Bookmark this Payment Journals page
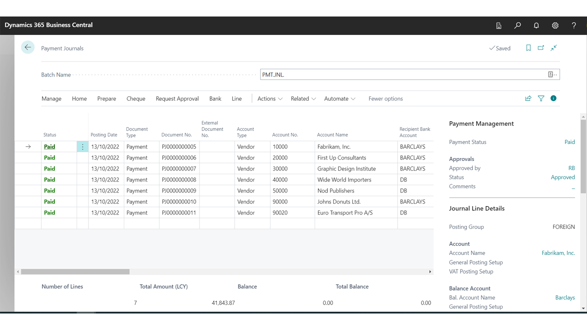Viewport: 587px width, 330px height. [528, 48]
